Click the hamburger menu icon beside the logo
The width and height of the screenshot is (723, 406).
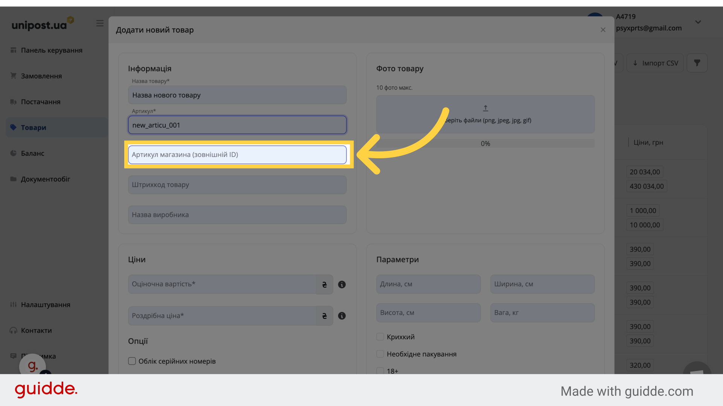pos(100,23)
